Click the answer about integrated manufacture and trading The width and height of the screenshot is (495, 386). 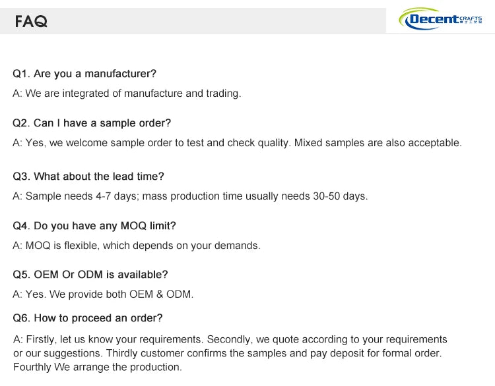pos(127,94)
